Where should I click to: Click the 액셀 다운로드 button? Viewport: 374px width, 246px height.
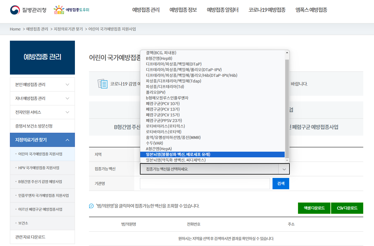[x=314, y=208]
